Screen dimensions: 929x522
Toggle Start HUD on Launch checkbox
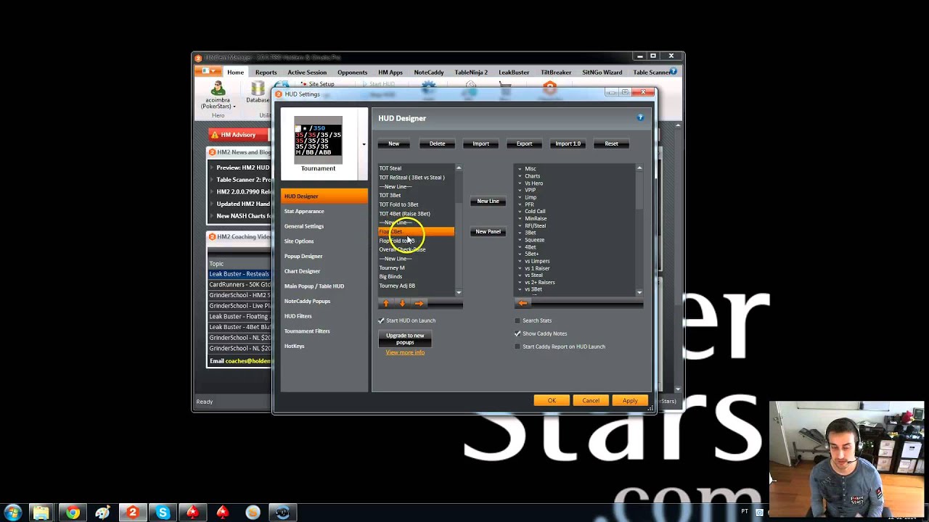click(382, 320)
